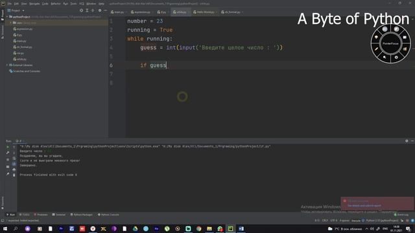Click the expand all icon in Project panel
The image size is (415, 233).
87,10
